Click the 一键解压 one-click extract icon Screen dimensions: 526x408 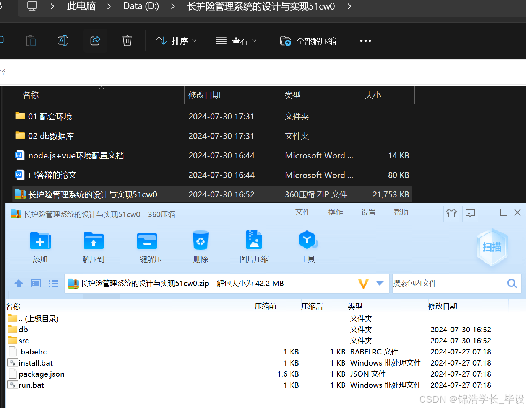tap(147, 245)
